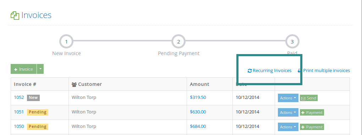Screen dimensions: 362x135
Task: Open invoice number 1052
Action: tap(19, 98)
